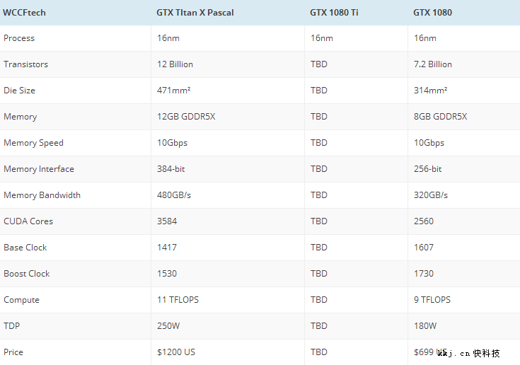This screenshot has width=520, height=365.
Task: Select the 320GB/s bandwidth cell
Action: point(430,195)
